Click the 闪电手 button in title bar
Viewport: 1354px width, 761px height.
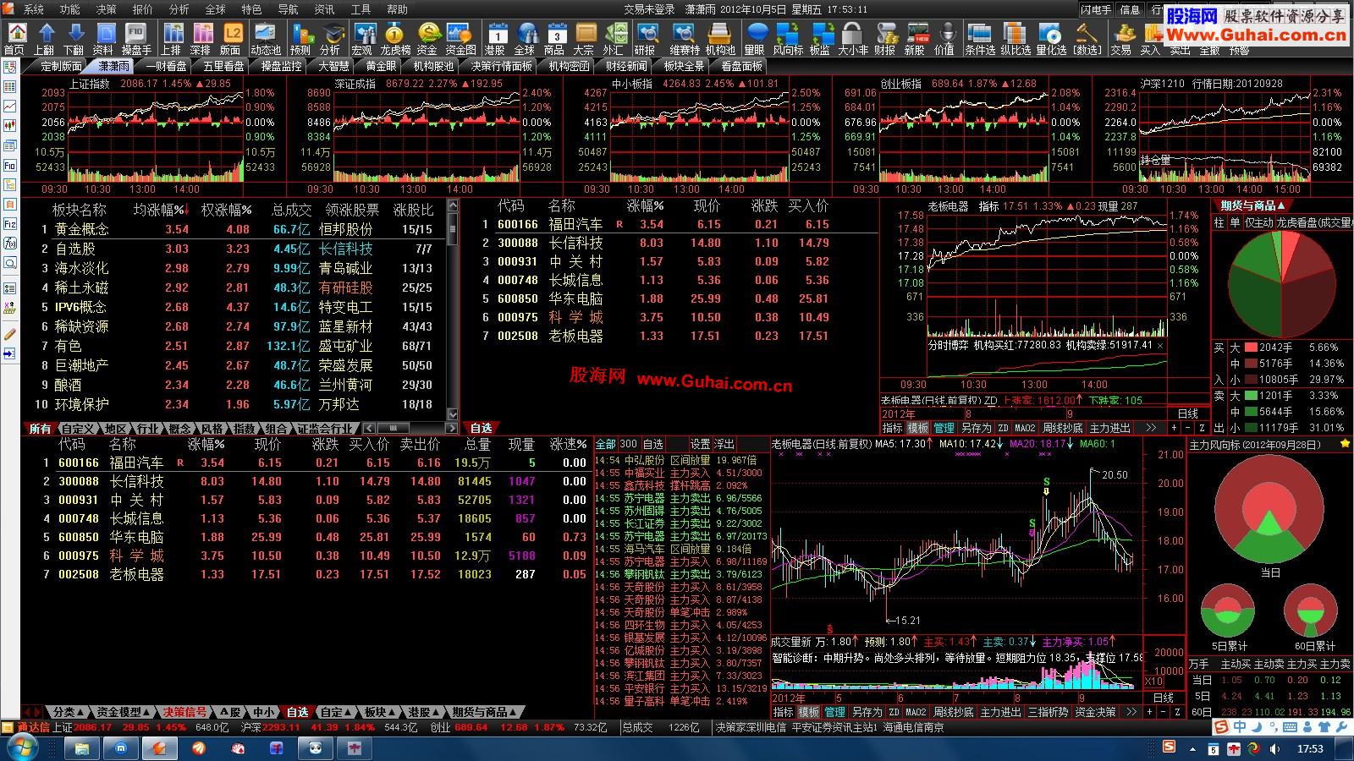[x=1096, y=9]
